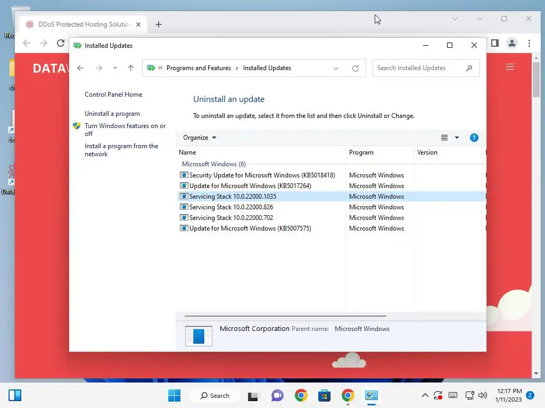This screenshot has height=408, width=545.
Task: Open Chrome profile avatar
Action: [x=512, y=43]
